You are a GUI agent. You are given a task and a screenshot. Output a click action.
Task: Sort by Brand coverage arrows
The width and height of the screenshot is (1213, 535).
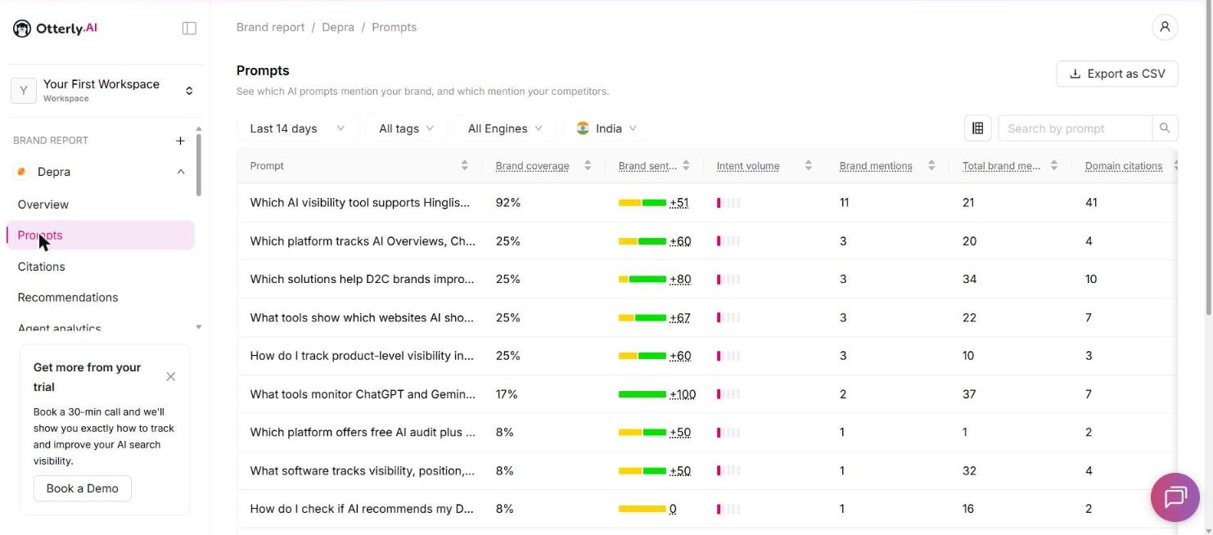tap(588, 165)
